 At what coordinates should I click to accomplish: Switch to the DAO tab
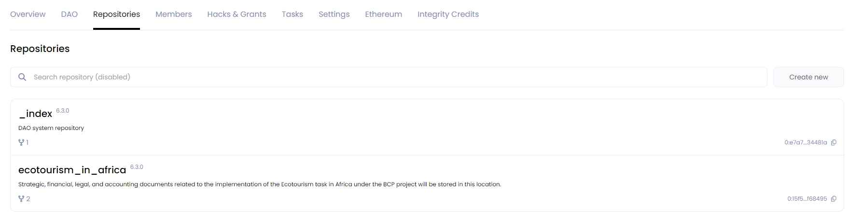(x=70, y=14)
